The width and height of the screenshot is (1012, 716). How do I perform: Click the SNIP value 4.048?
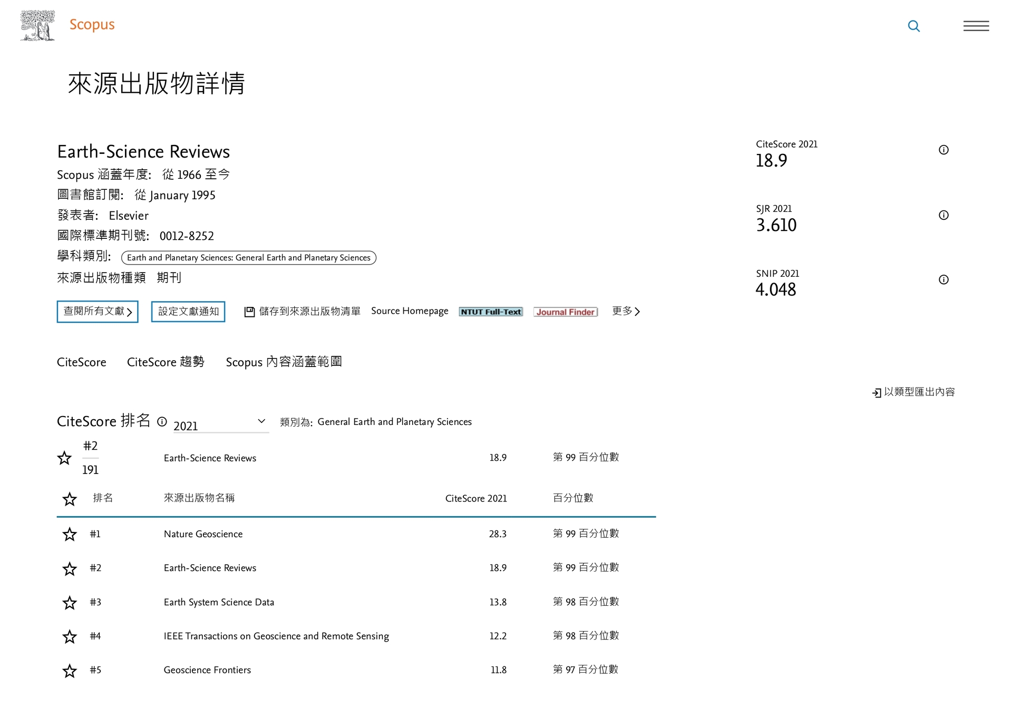[x=776, y=289]
